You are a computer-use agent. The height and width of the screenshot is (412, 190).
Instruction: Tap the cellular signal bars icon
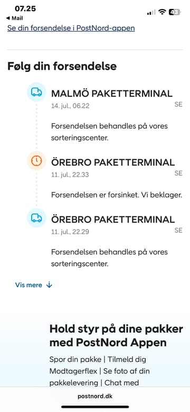coord(151,12)
